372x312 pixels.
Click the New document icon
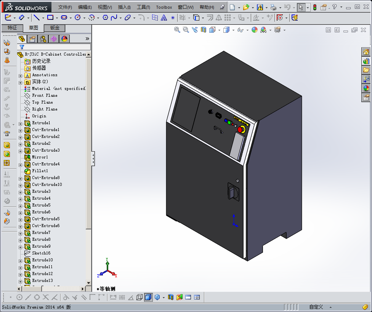pos(232,7)
